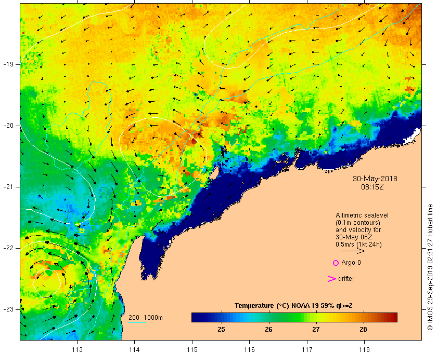Click the colorbar at 25 degrees (dark blue)
The width and height of the screenshot is (437, 353).
tap(222, 317)
